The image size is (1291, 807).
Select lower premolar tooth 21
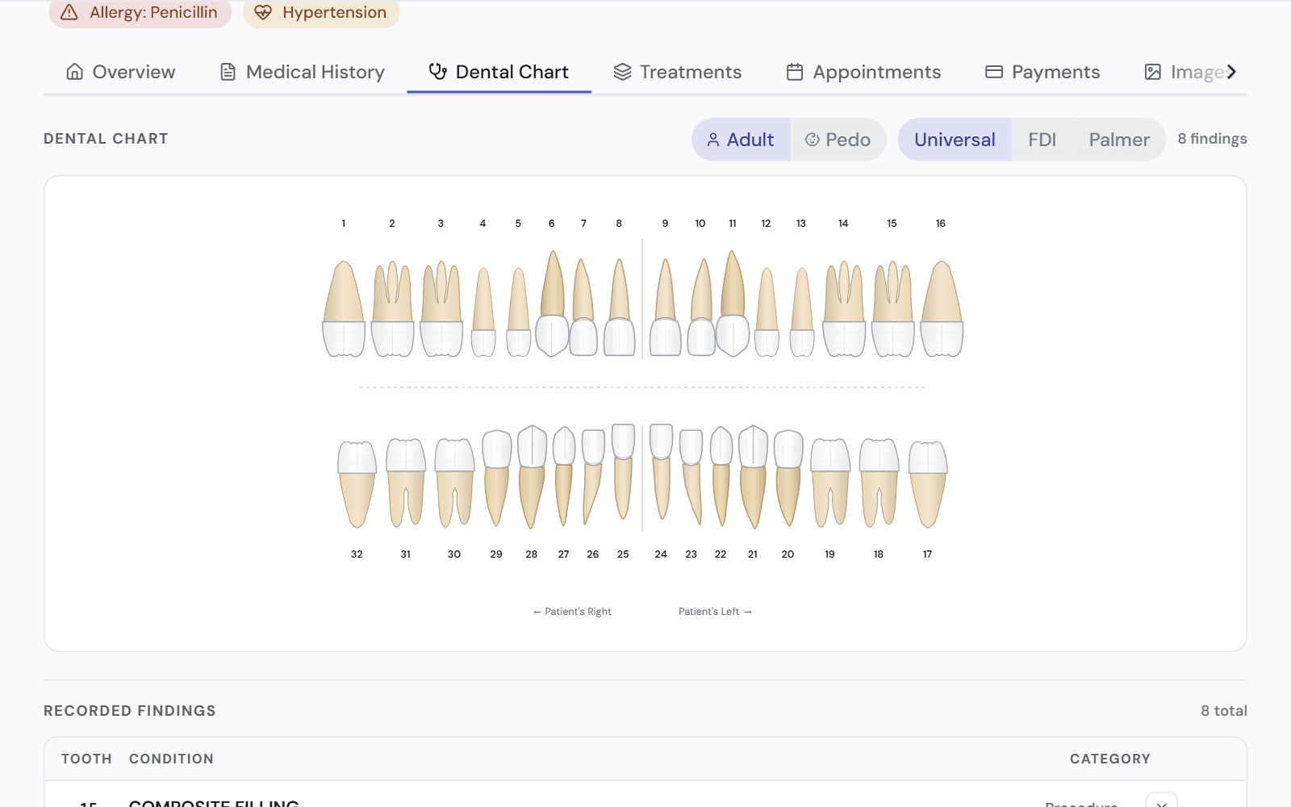point(754,476)
